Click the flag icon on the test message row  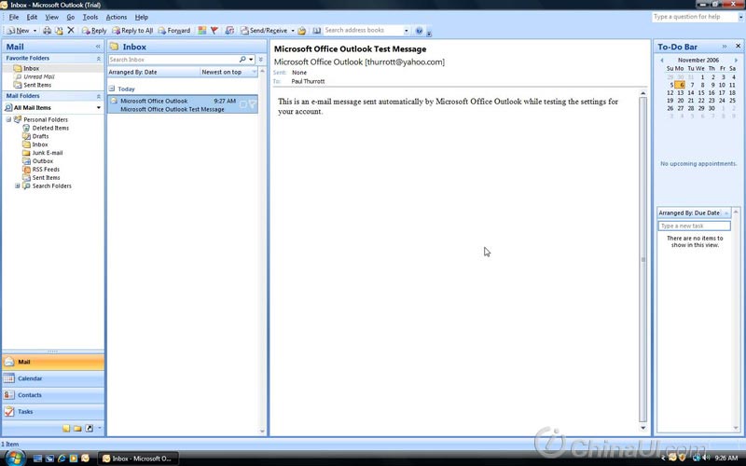click(x=253, y=104)
